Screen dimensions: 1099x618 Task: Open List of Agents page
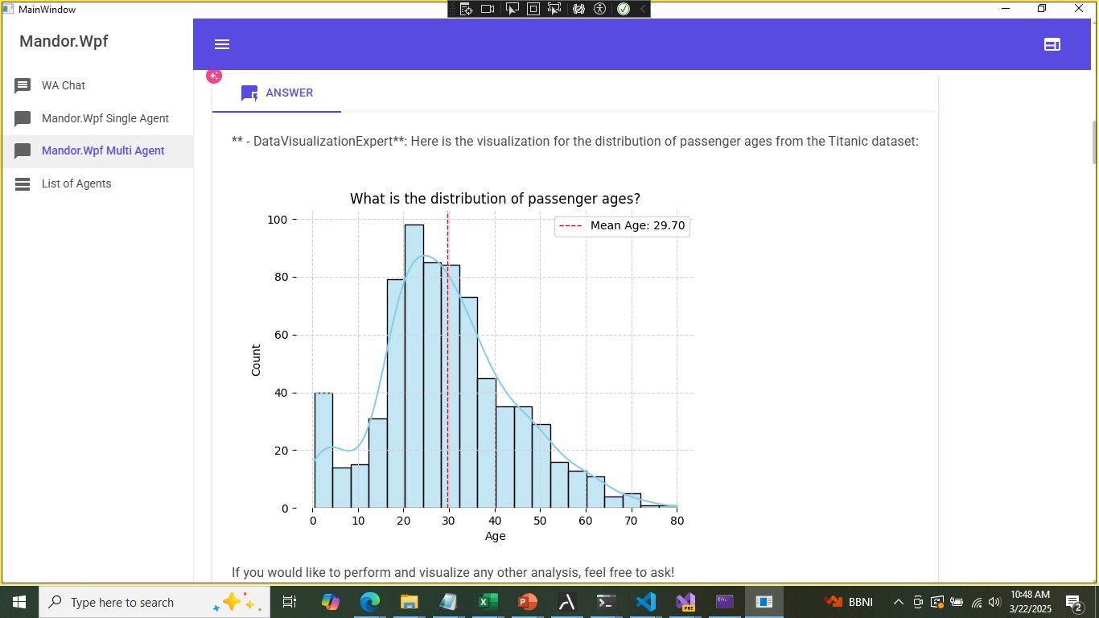tap(76, 183)
